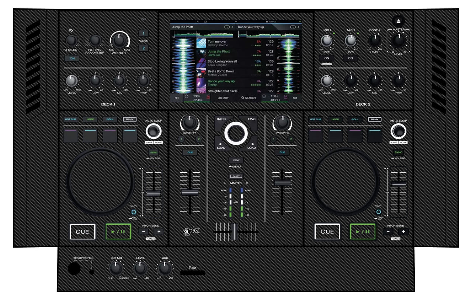Image resolution: width=472 pixels, height=300 pixels.
Task: Click the FX WET/DRY knob
Action: [120, 41]
